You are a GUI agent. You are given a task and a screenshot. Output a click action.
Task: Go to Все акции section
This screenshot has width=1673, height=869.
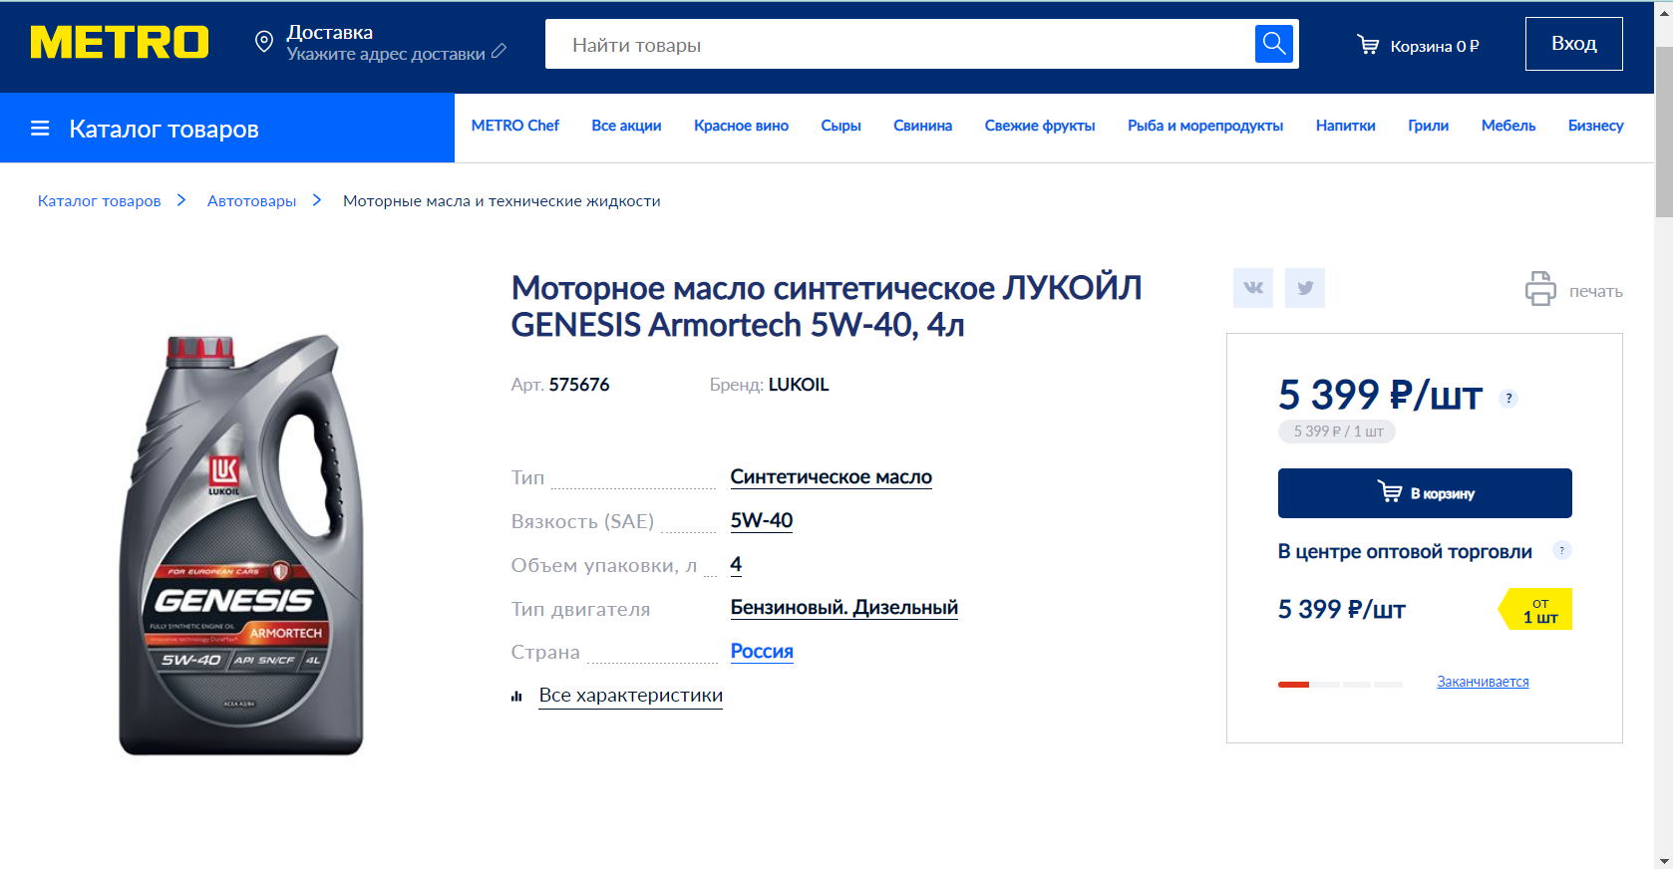626,126
